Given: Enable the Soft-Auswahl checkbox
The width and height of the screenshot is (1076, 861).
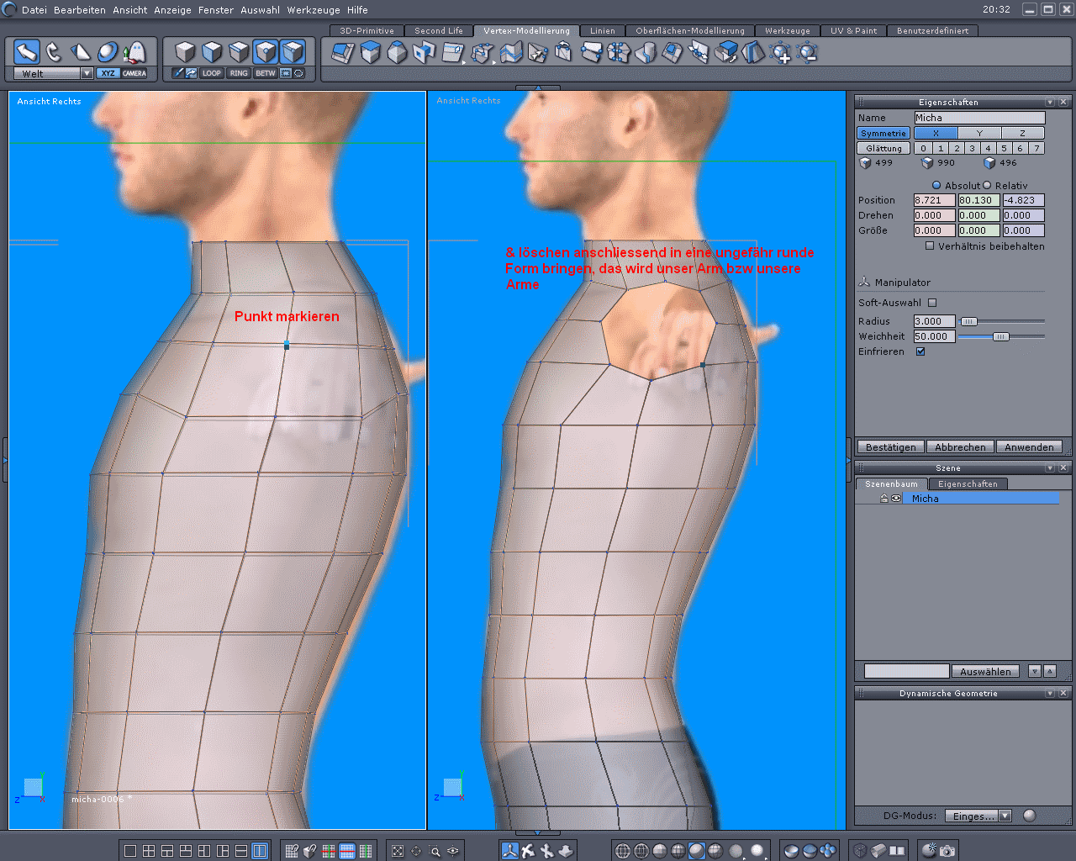Looking at the screenshot, I should [x=932, y=303].
